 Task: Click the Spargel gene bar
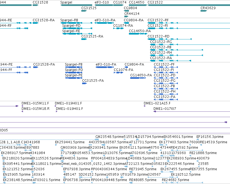point(76,5)
